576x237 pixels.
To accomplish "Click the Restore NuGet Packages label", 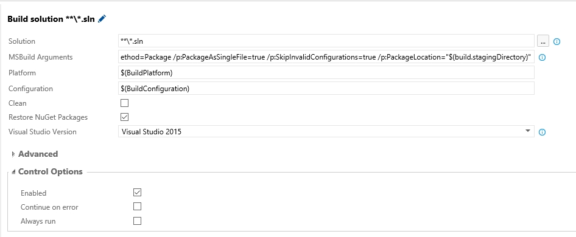I will (48, 117).
